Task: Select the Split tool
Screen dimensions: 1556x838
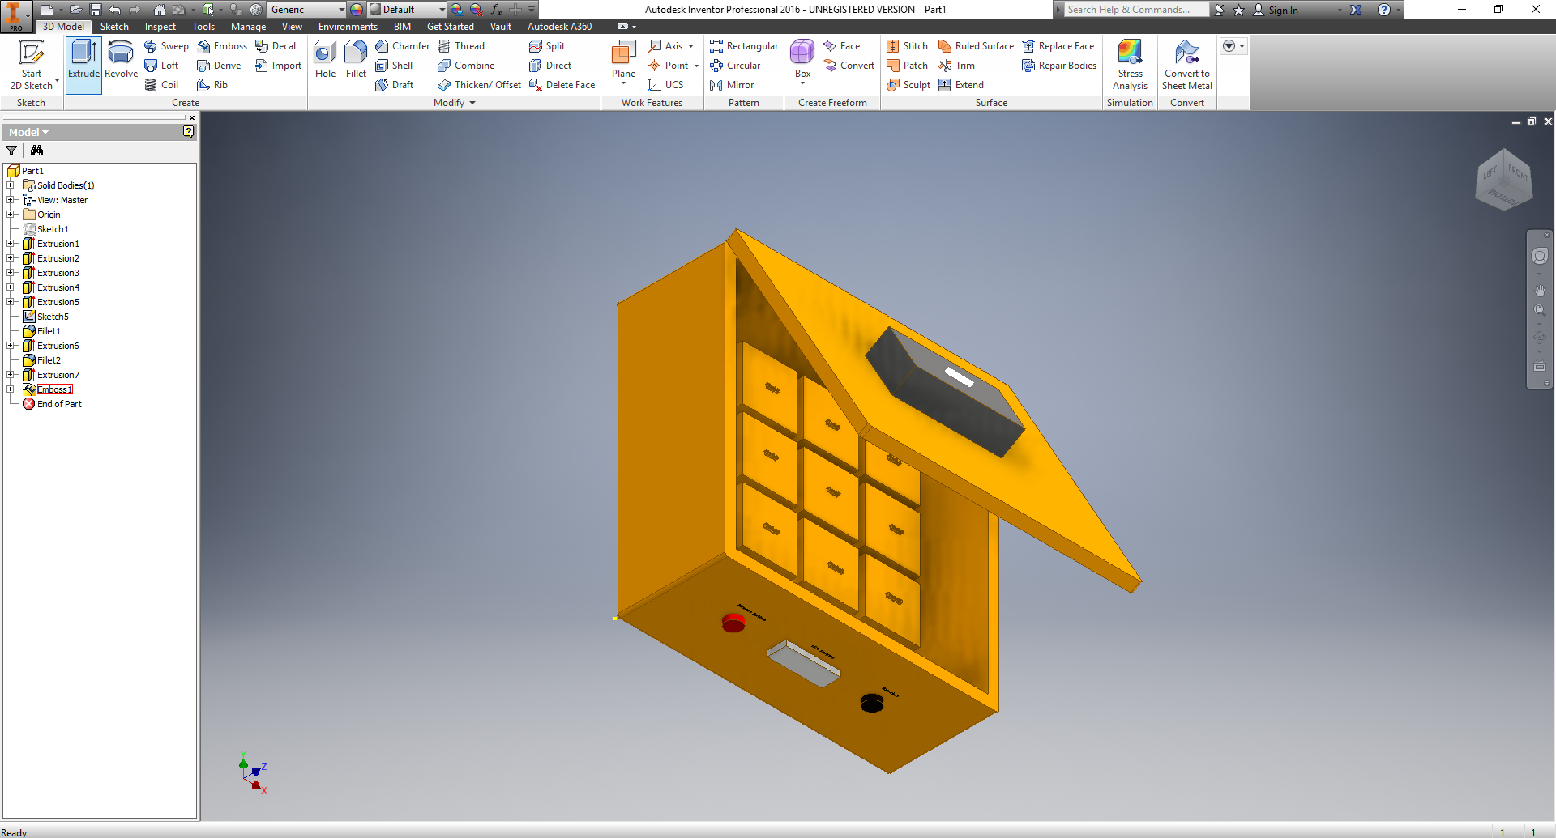Action: pyautogui.click(x=547, y=46)
